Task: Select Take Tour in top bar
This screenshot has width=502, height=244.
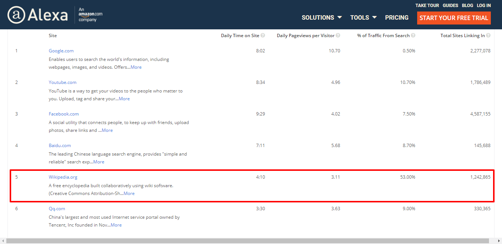Action: tap(427, 6)
